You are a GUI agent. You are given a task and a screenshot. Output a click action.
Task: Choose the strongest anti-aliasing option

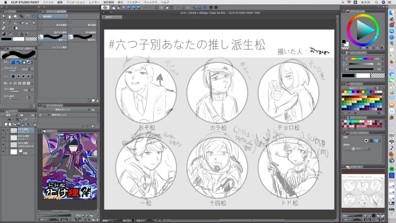[28, 76]
